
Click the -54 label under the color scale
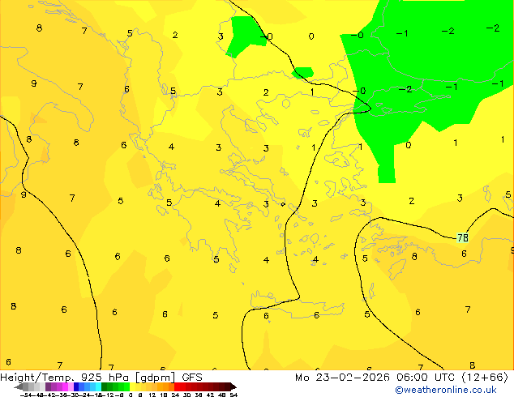point(26,395)
